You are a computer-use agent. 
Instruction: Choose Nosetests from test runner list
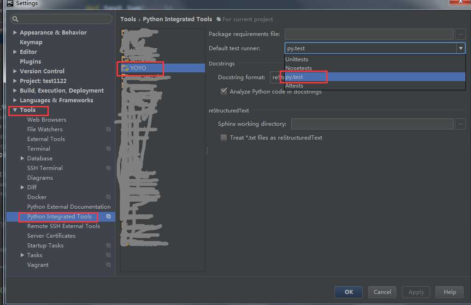(375, 68)
